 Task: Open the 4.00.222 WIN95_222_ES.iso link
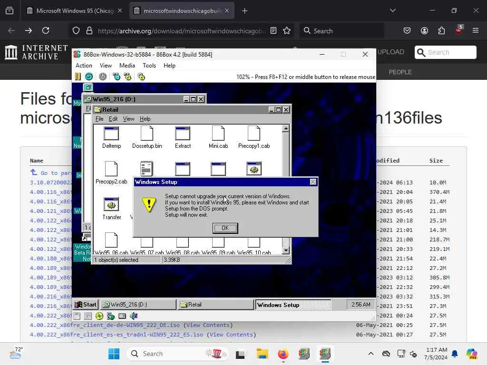(117, 335)
